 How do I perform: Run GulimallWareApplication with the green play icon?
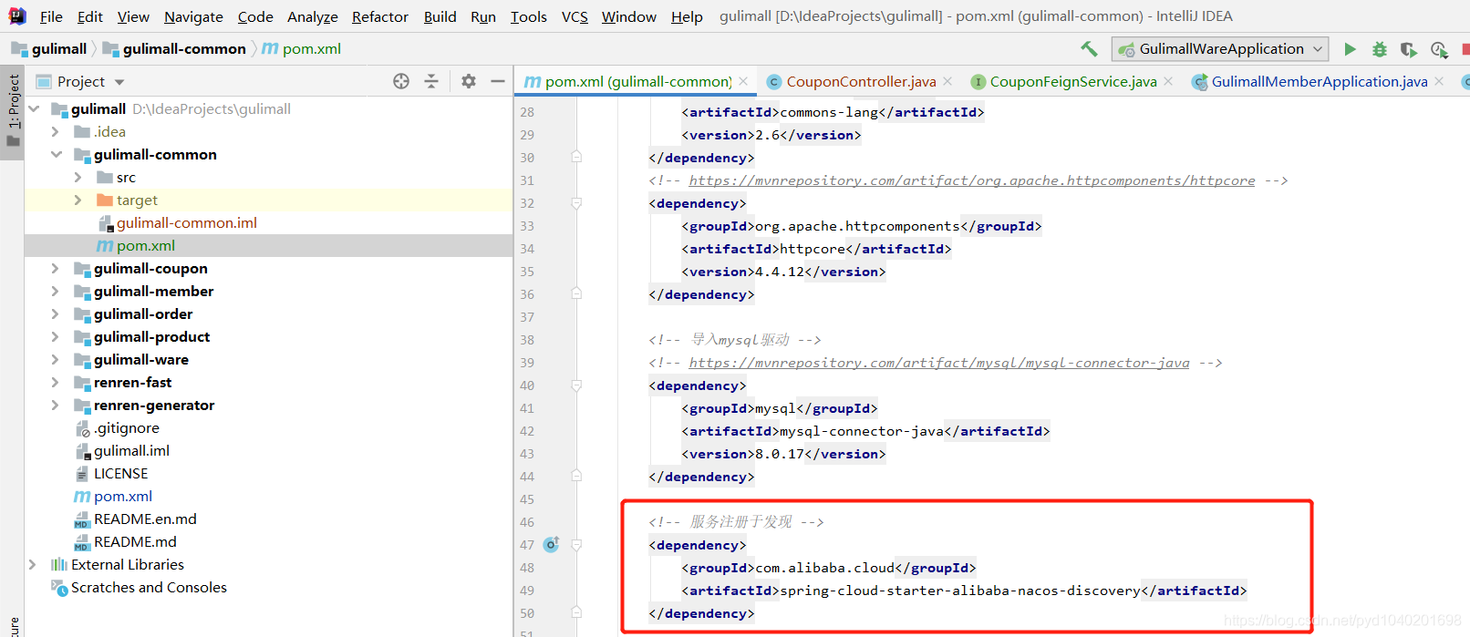[1350, 49]
